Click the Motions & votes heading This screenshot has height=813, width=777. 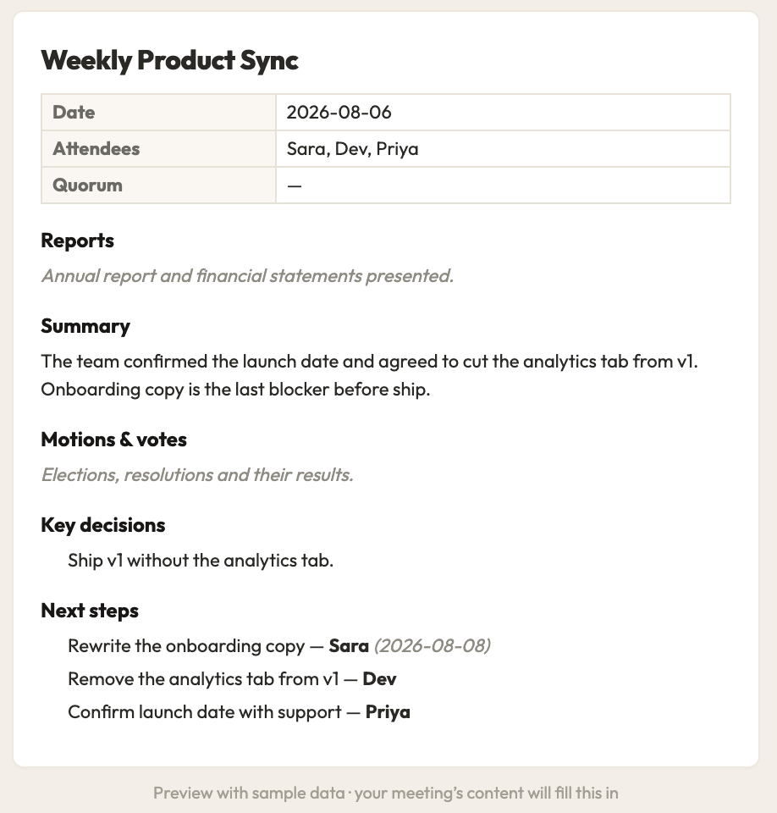(x=113, y=440)
